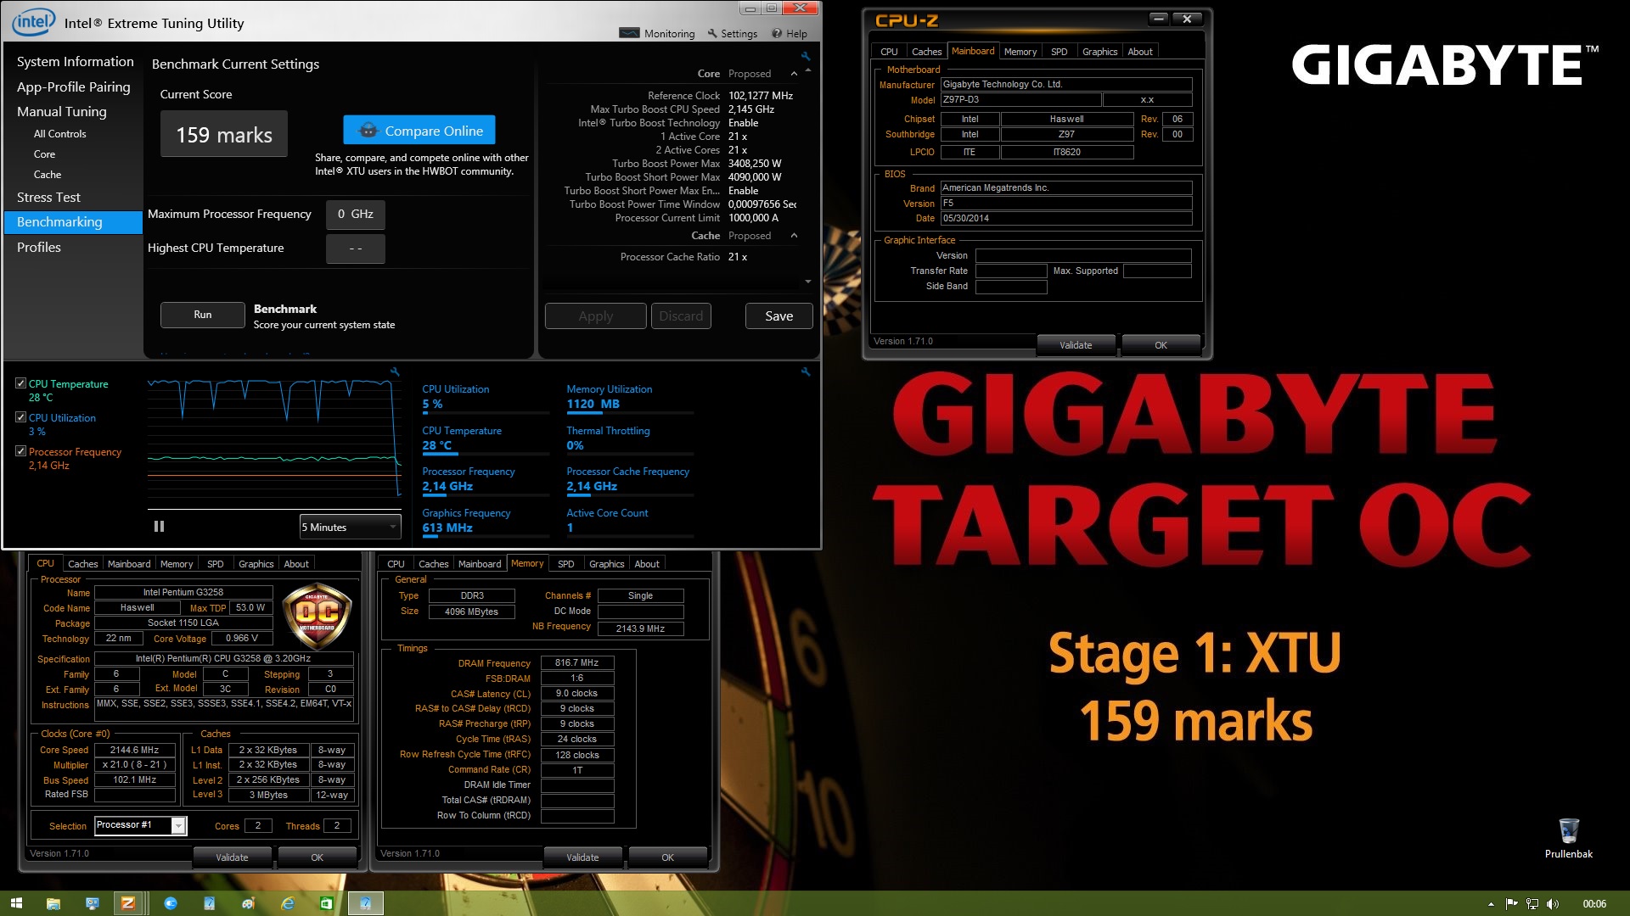Screen dimensions: 1630x916
Task: Open the Monitoring view in XTU header
Action: point(657,33)
